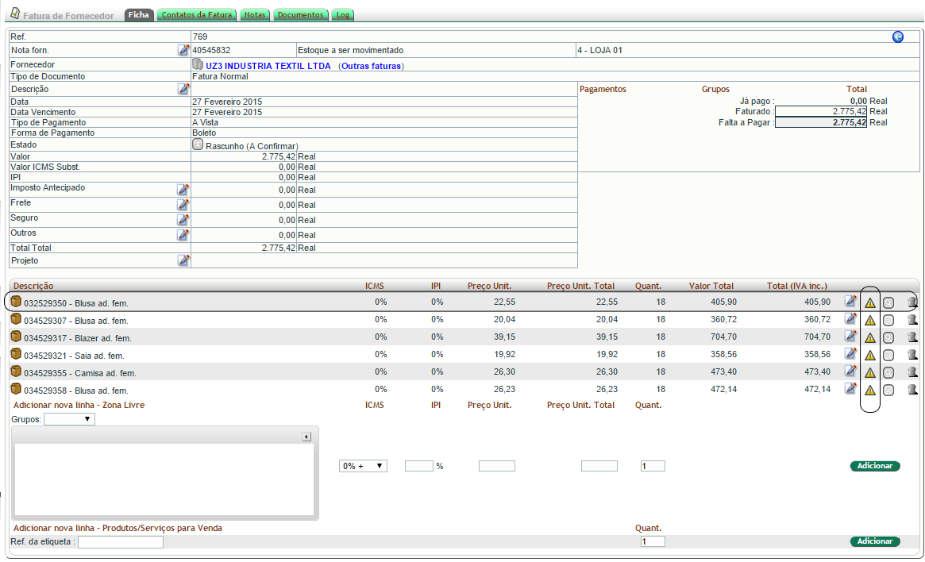925x562 pixels.
Task: Click inside the free-text description editor area
Action: (x=164, y=479)
